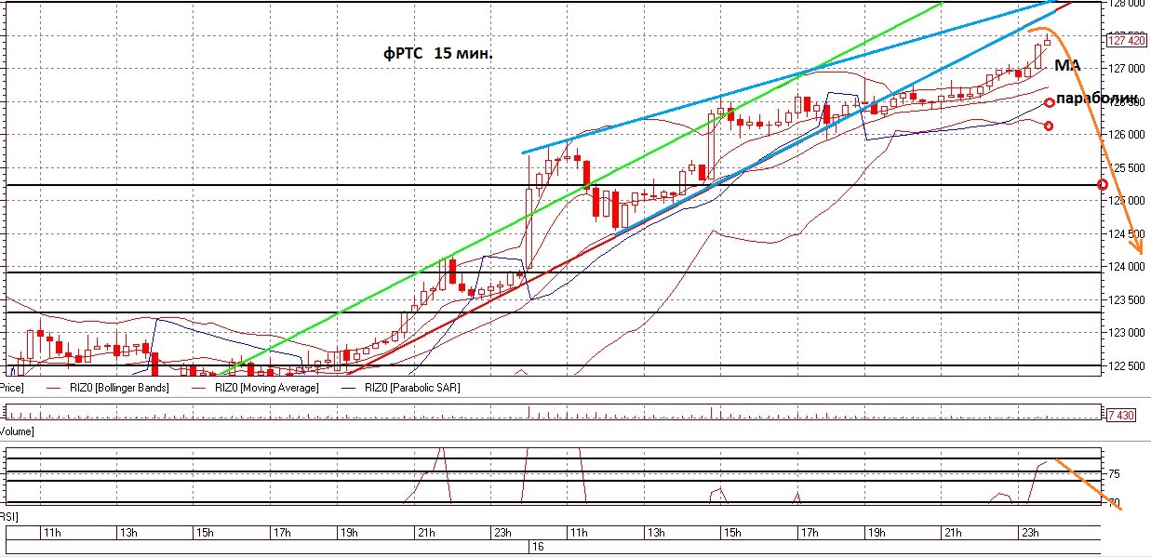Click the 127 000 price axis label
1151x557 pixels.
pos(1126,69)
